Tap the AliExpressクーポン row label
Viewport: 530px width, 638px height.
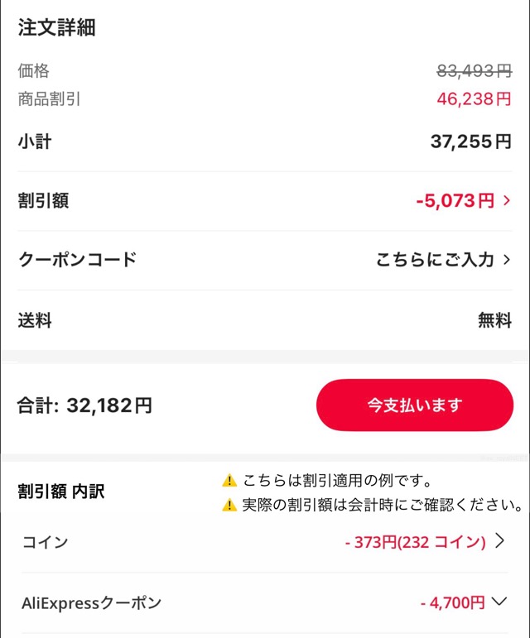(x=91, y=602)
